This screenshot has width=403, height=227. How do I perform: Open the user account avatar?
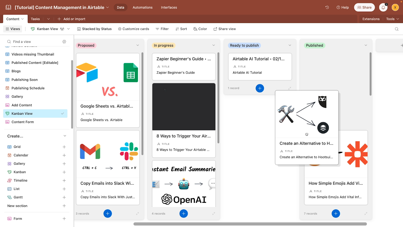point(395,7)
